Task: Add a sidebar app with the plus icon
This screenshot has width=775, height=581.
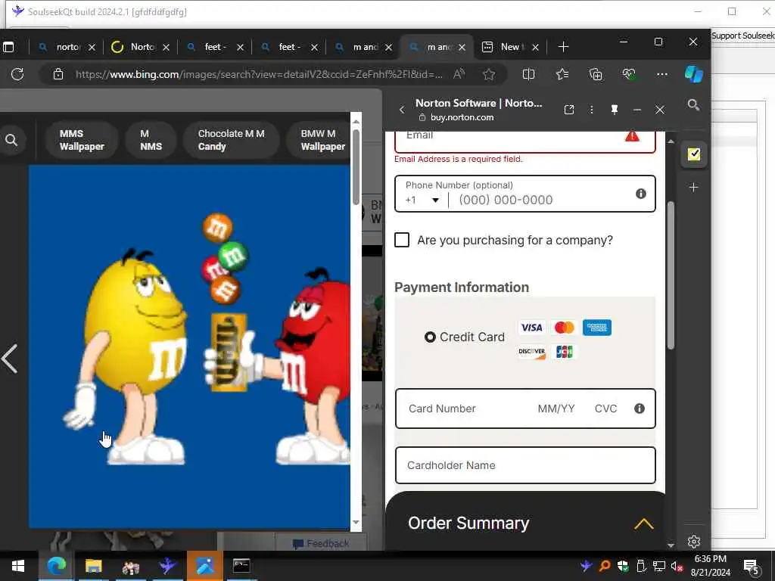Action: click(693, 188)
